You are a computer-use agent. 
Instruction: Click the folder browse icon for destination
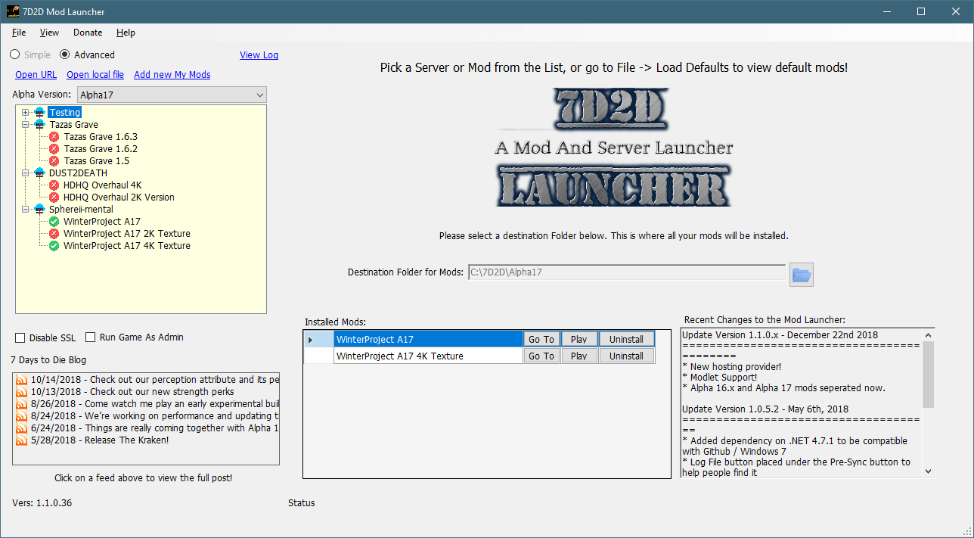tap(801, 275)
